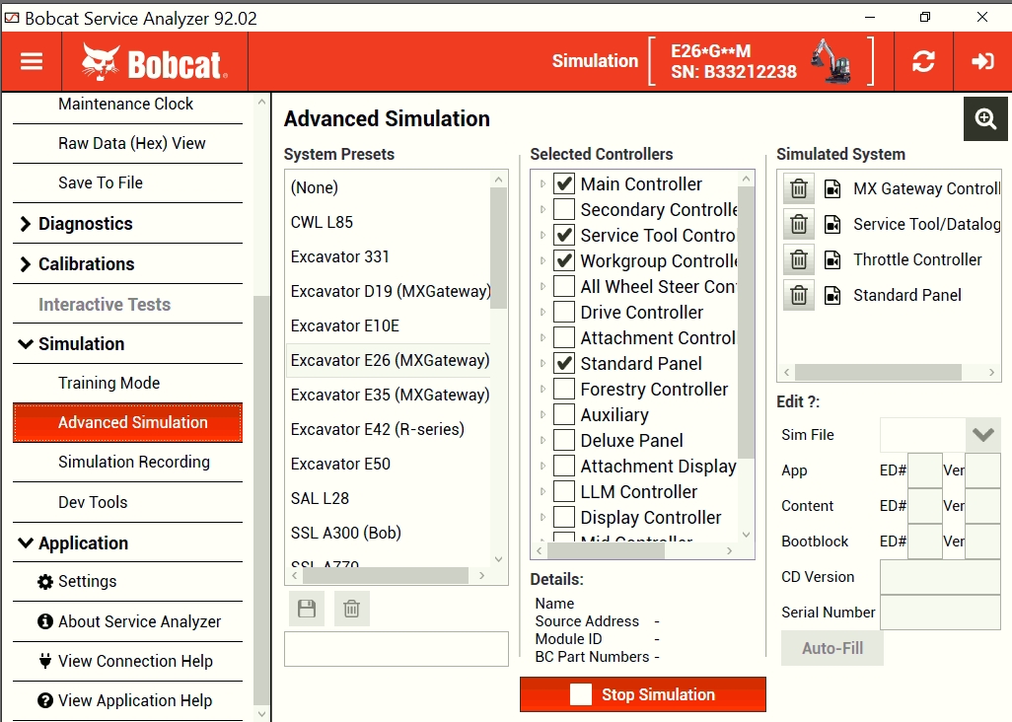Click the refresh connection icon in the header
The height and width of the screenshot is (722, 1012).
(923, 61)
